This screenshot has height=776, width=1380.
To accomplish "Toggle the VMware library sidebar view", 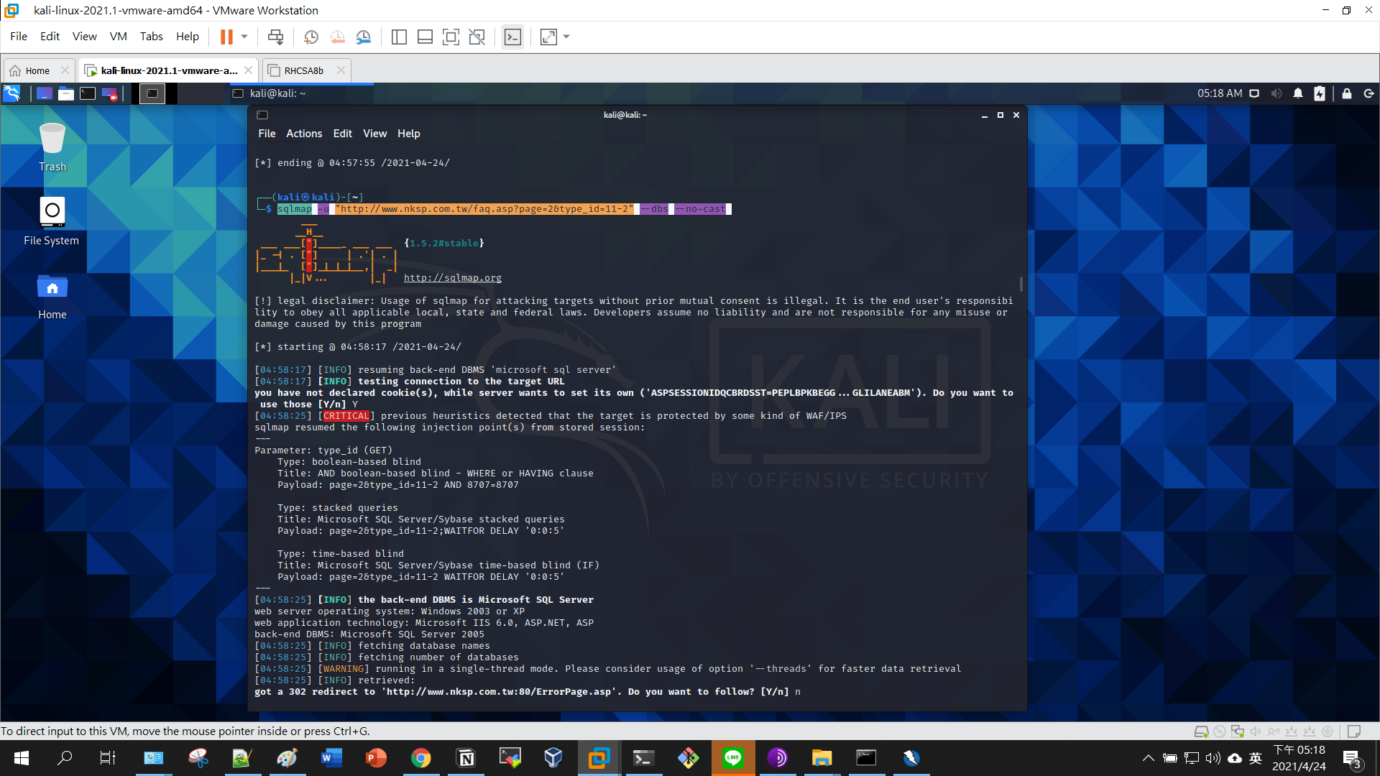I will 399,37.
